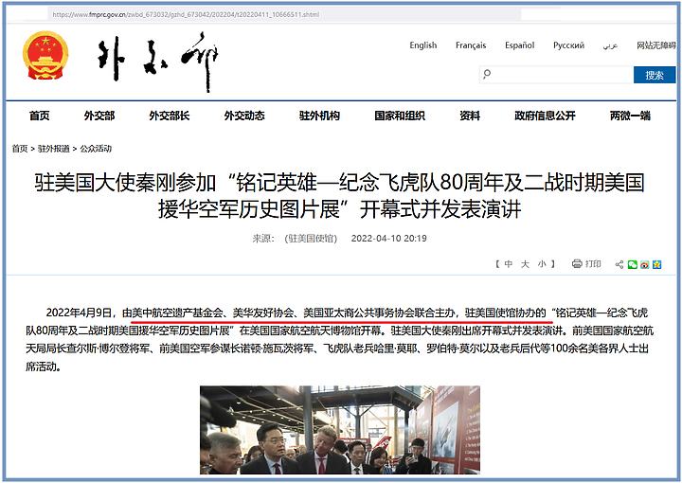
Task: Open the 网站无障碍 accessibility link
Action: [656, 45]
